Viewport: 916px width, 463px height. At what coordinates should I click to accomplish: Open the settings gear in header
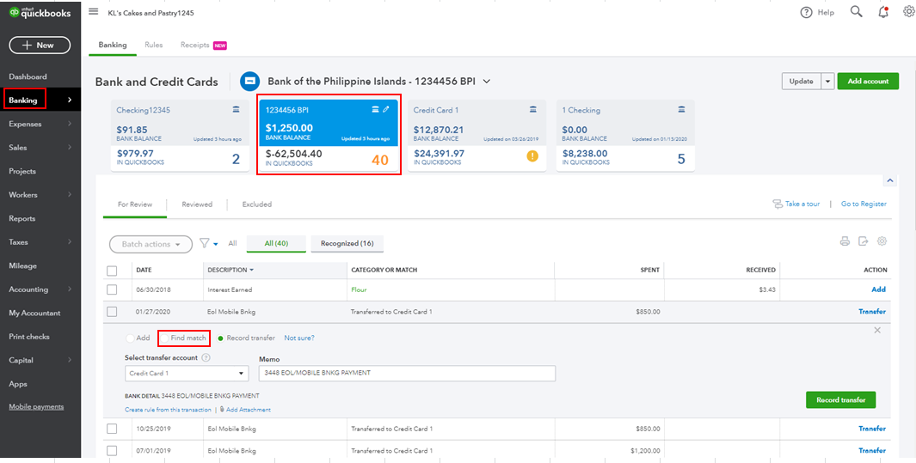point(909,12)
